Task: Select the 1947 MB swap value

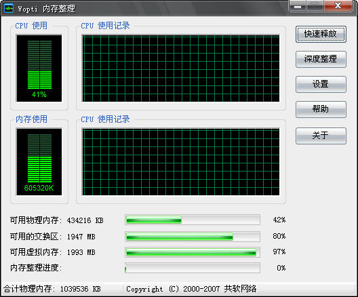Action: point(81,237)
